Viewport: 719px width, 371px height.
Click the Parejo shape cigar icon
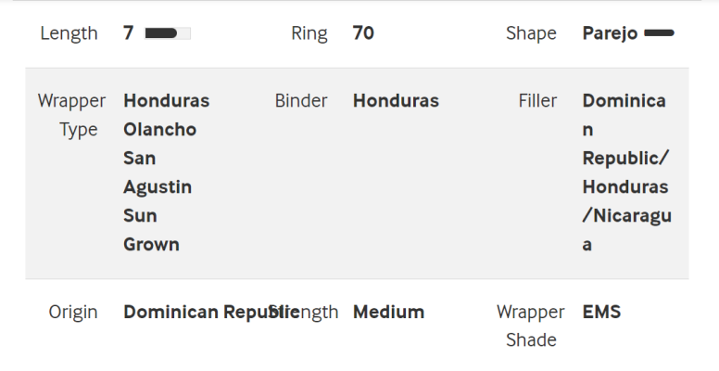click(x=659, y=32)
